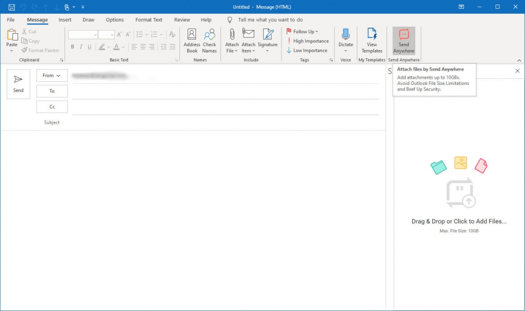Image resolution: width=525 pixels, height=311 pixels.
Task: Toggle Italic formatting
Action: [80, 47]
